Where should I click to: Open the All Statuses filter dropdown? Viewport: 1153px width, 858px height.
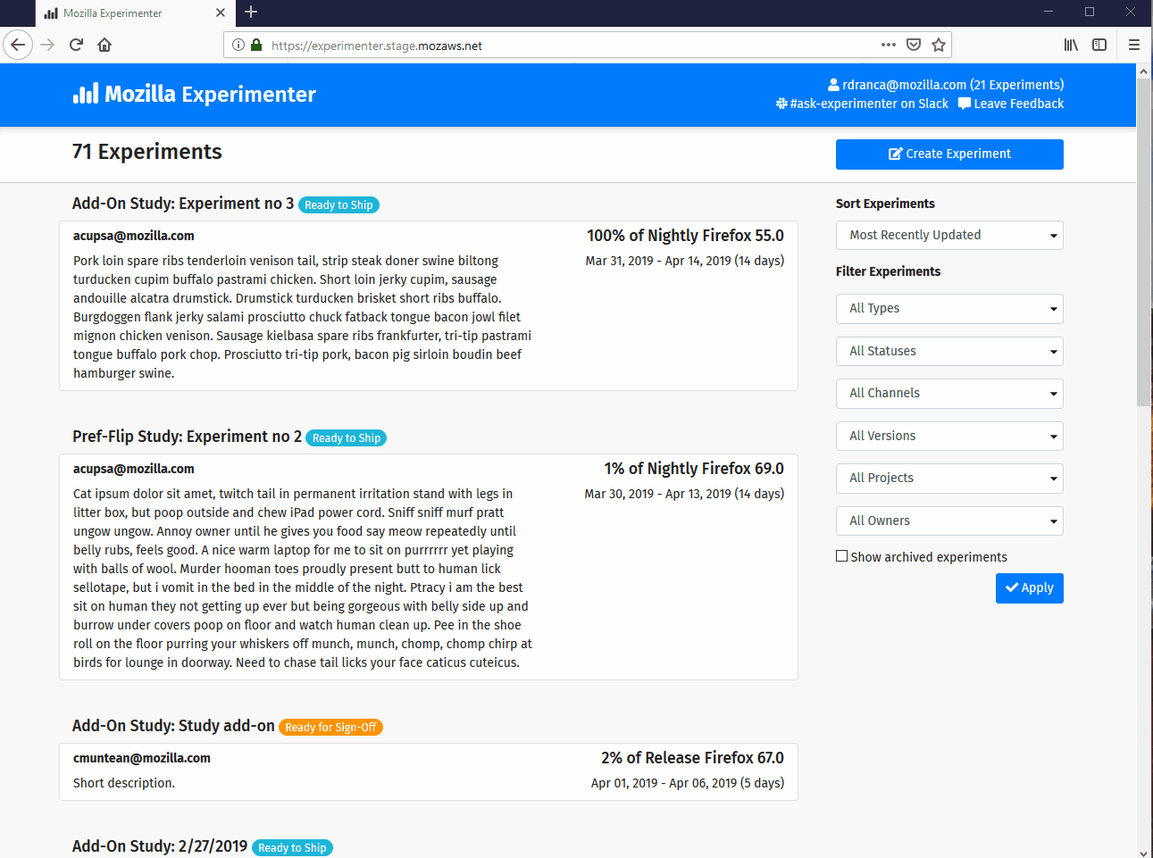[x=949, y=351]
